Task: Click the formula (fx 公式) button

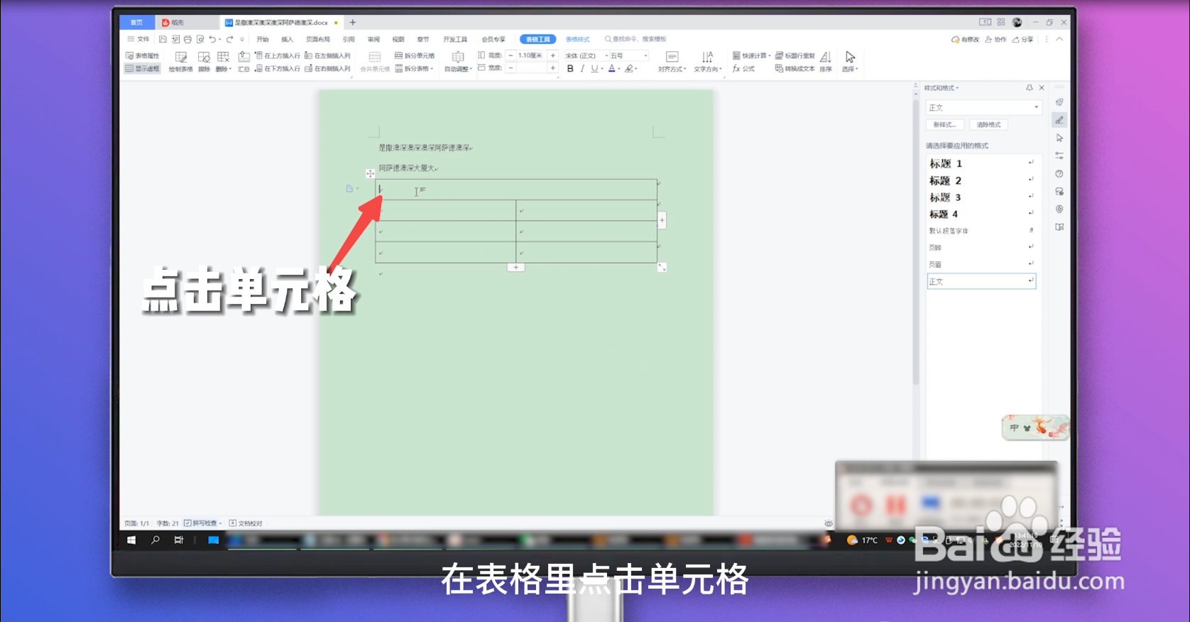Action: click(744, 69)
